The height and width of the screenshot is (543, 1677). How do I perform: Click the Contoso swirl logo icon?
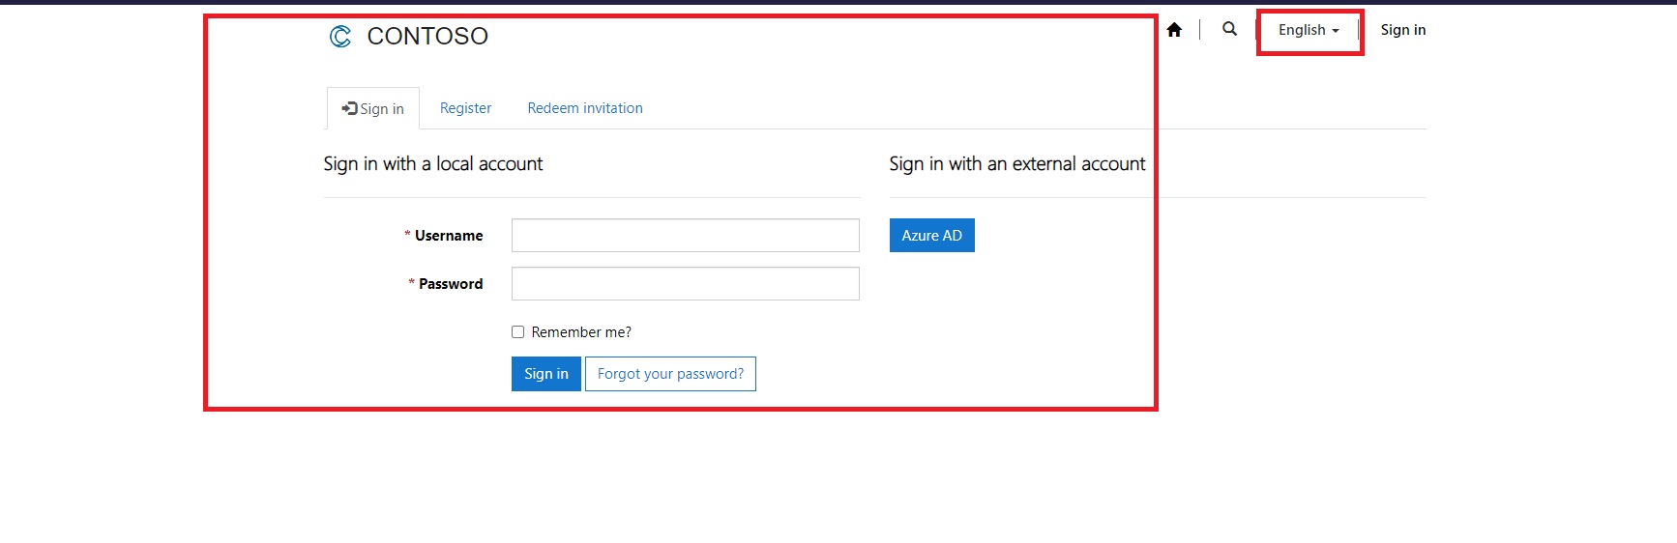coord(340,37)
